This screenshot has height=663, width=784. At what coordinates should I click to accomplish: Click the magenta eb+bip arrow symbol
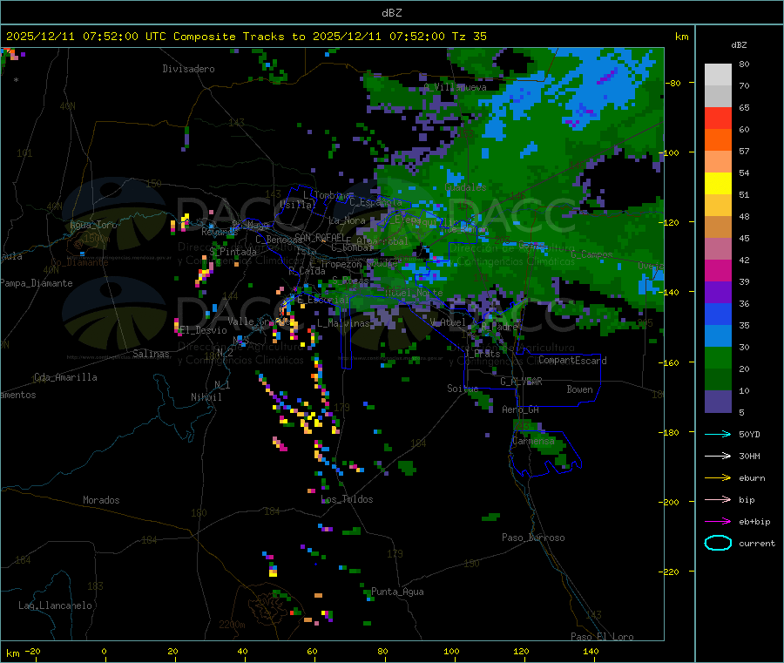click(x=718, y=522)
